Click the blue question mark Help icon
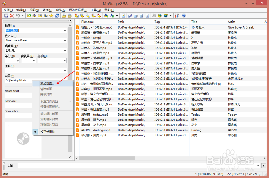 184,16
